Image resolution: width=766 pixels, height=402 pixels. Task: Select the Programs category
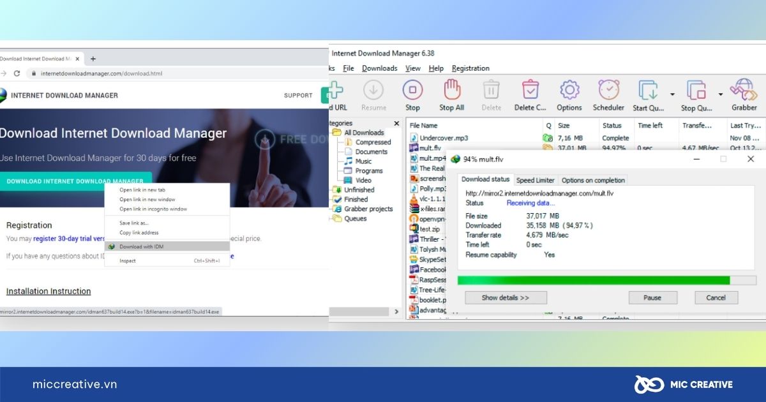[364, 171]
